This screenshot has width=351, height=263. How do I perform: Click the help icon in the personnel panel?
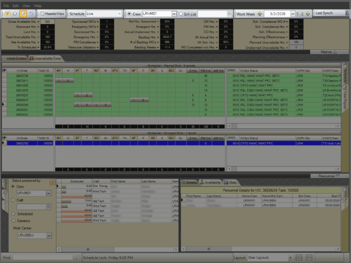52,182
